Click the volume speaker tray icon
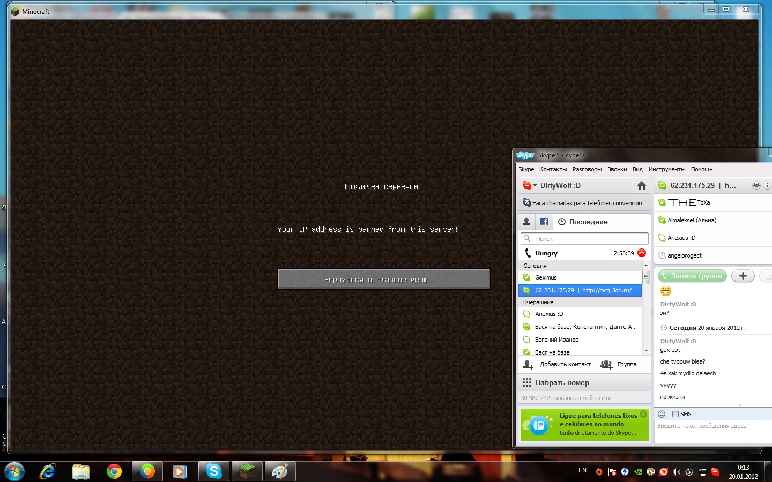 coord(676,472)
